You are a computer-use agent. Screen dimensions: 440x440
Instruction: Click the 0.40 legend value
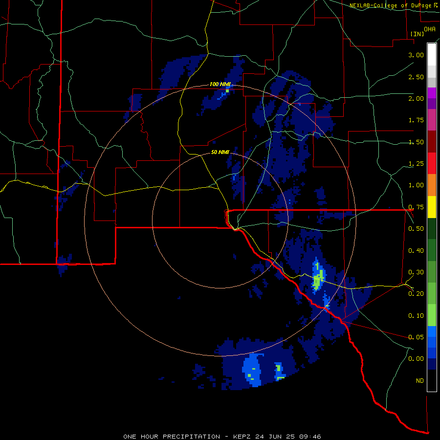pyautogui.click(x=416, y=251)
